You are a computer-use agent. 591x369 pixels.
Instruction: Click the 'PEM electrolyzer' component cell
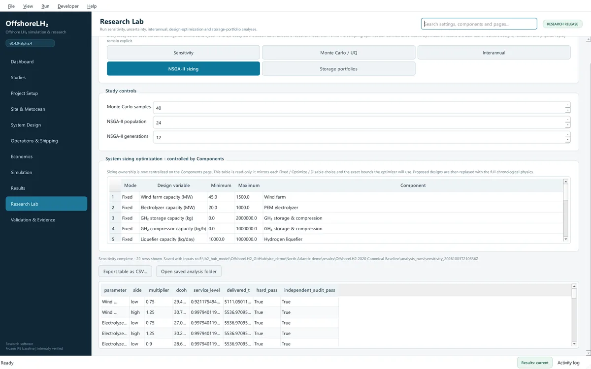click(413, 208)
